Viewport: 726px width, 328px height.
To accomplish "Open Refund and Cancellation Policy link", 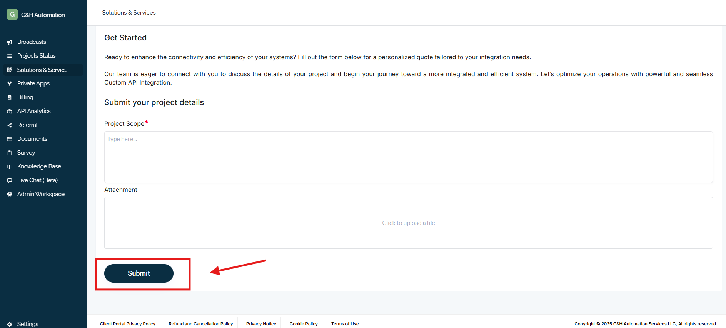I will pyautogui.click(x=200, y=324).
